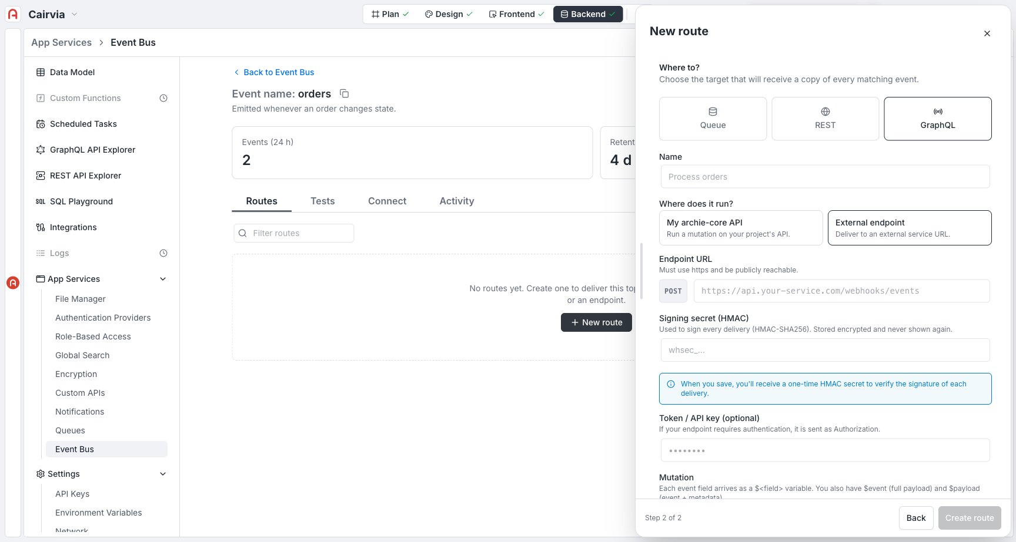
Task: Select the Activity tab
Action: 457,201
